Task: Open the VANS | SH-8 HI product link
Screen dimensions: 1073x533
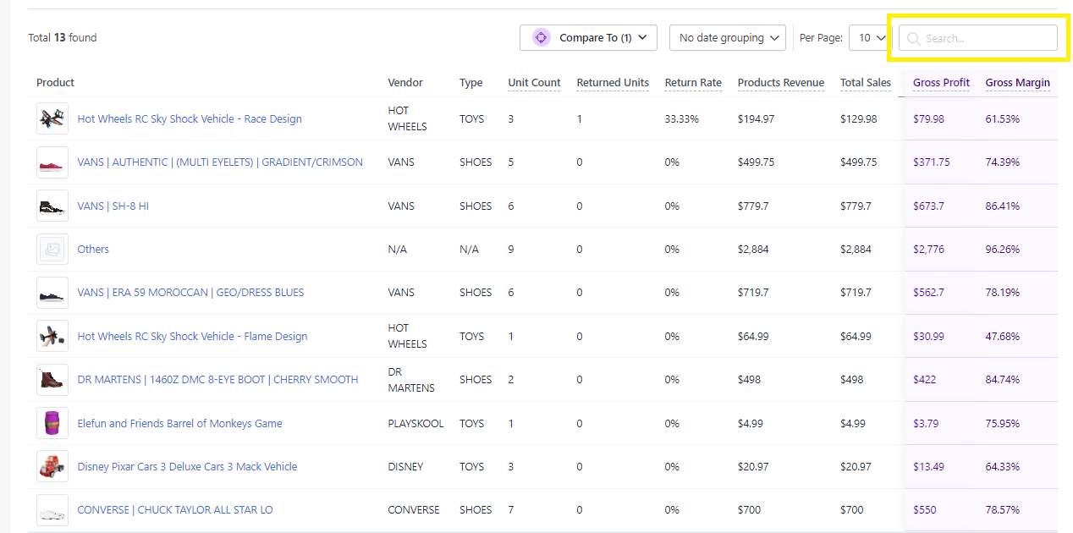Action: 113,206
